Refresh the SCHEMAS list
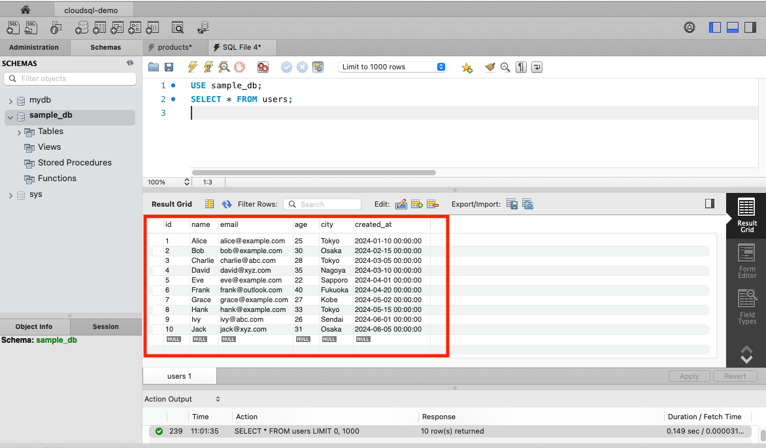Viewport: 766px width, 448px height. pyautogui.click(x=130, y=63)
